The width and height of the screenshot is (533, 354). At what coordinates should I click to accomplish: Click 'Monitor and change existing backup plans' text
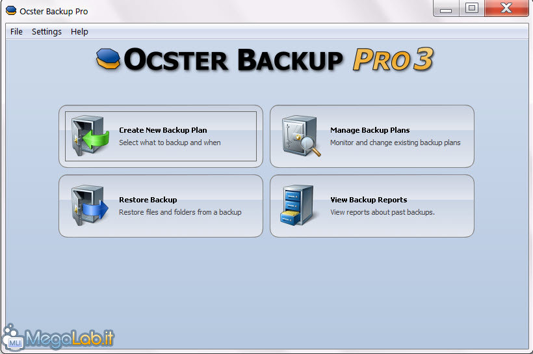click(x=395, y=143)
